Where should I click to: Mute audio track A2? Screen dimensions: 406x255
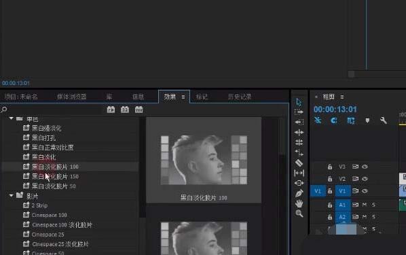365,217
